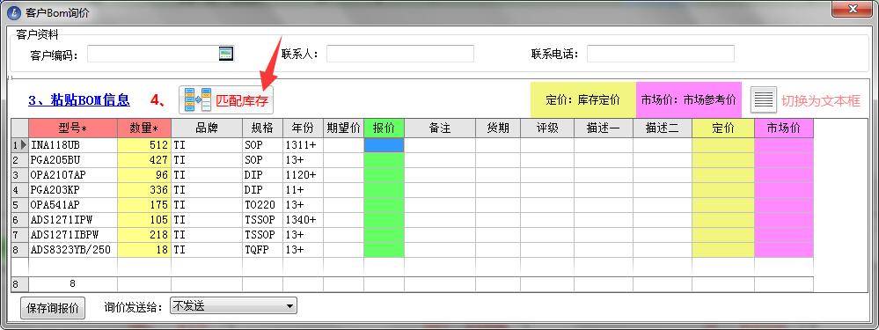Click quantity cell 218
This screenshot has height=330, width=879.
coord(144,235)
